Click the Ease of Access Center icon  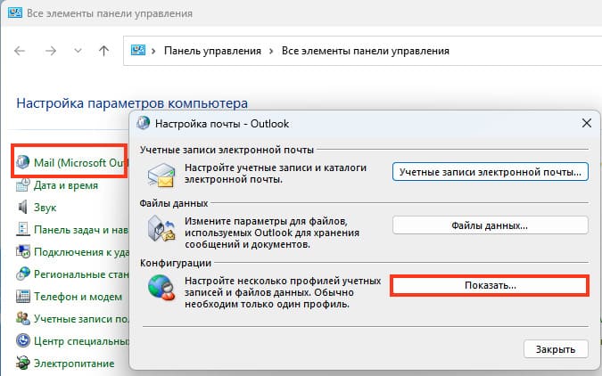(23, 340)
